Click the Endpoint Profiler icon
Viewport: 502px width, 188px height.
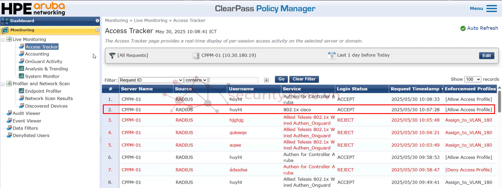click(x=21, y=91)
